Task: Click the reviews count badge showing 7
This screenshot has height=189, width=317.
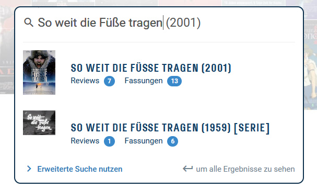Action: [109, 81]
